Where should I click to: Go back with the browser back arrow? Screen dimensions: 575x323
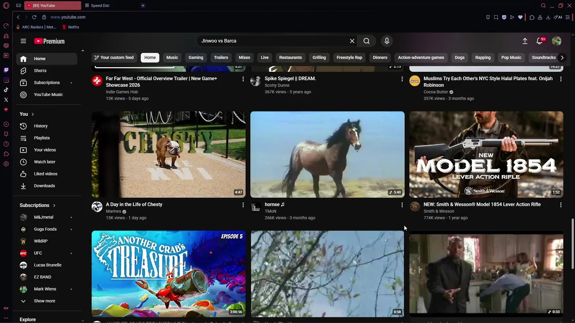[18, 17]
